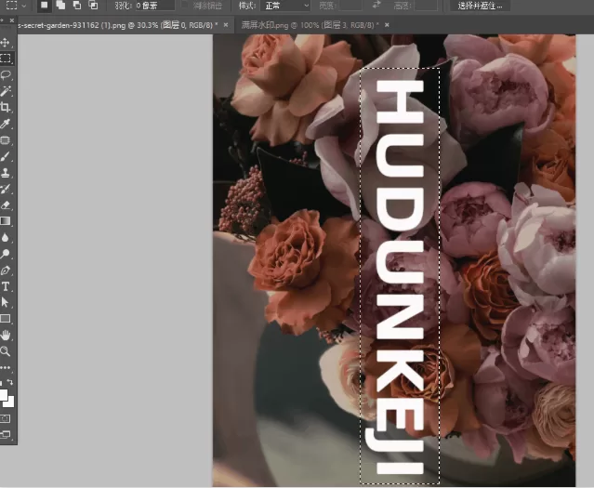594x488 pixels.
Task: Open Select and Mask (选择并遮住)
Action: click(480, 6)
